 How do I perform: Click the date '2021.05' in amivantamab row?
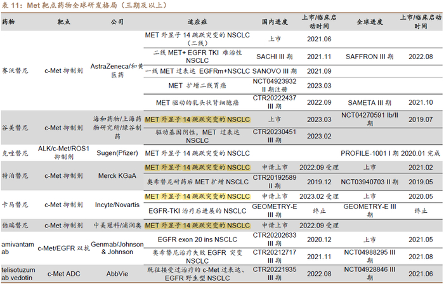tap(421, 240)
